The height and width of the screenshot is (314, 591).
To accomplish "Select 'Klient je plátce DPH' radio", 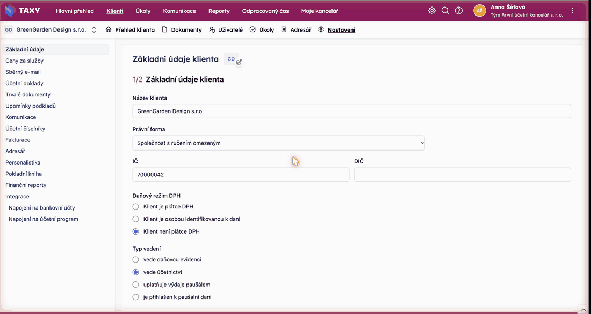I will 136,206.
